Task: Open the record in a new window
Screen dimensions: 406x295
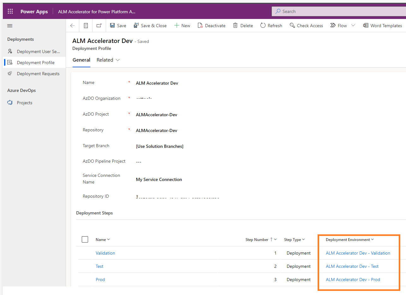Action: click(98, 25)
